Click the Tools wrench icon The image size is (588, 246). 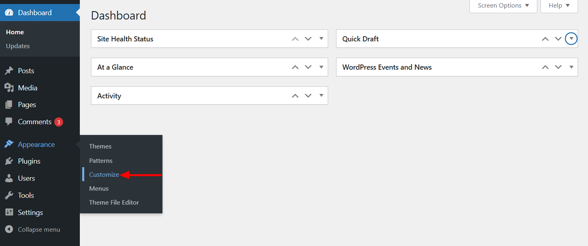[x=9, y=195]
